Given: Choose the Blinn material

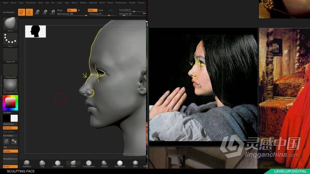Looking at the screenshot, I should click(x=135, y=164).
